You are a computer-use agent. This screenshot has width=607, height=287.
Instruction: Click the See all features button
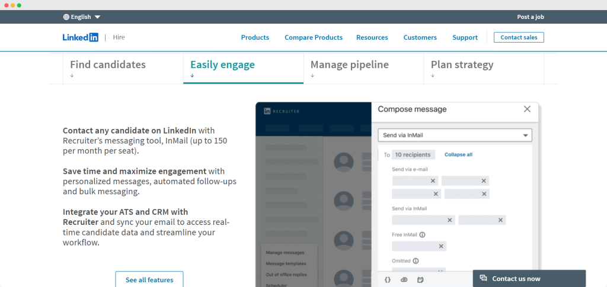coord(149,279)
